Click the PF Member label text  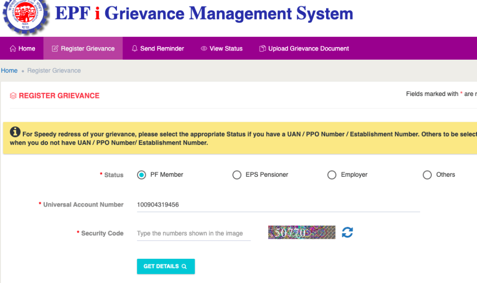click(167, 174)
